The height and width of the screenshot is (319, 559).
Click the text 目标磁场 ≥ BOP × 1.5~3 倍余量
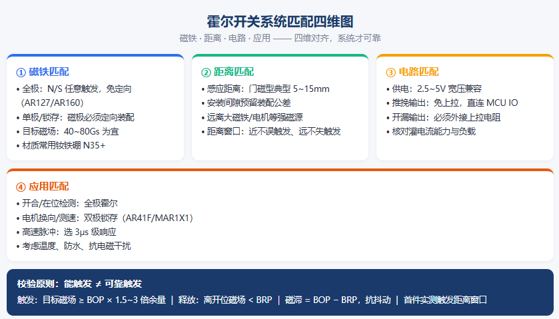pos(104,300)
